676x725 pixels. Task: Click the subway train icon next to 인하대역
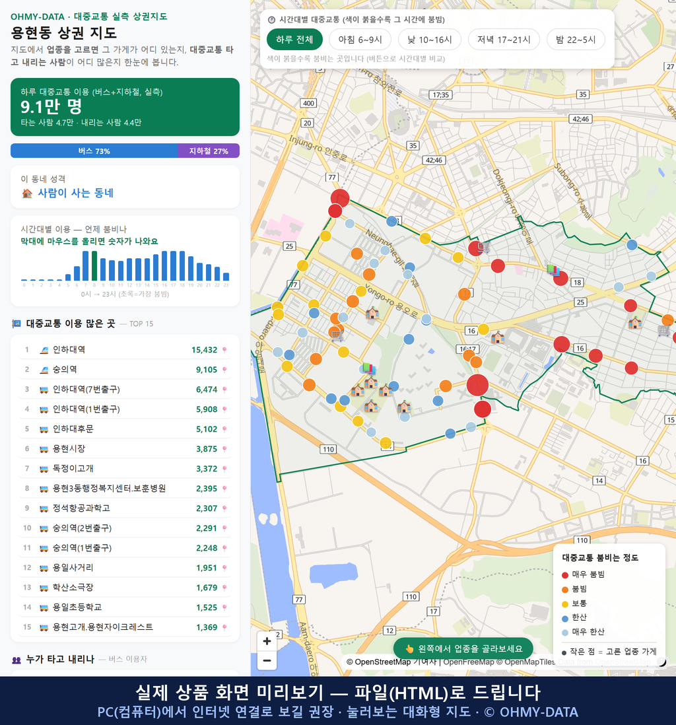click(44, 350)
